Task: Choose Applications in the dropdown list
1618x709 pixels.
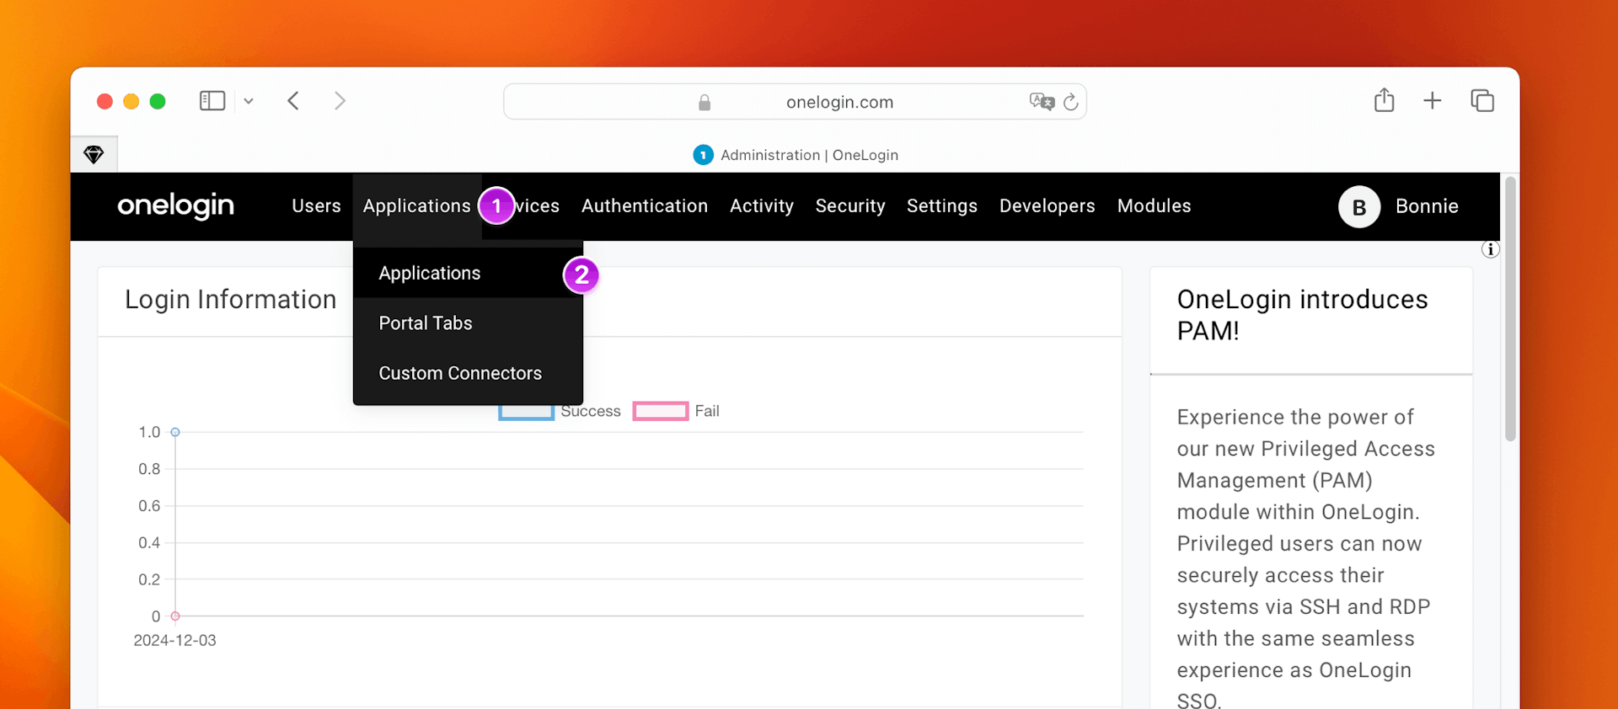Action: [468, 273]
